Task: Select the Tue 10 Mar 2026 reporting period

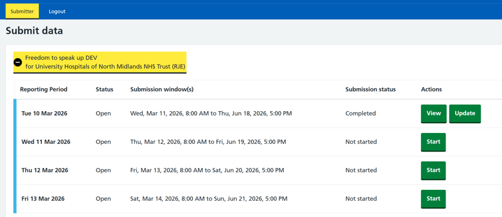Action: 44,113
